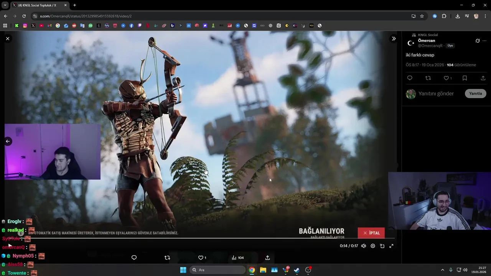Viewport: 491px width, 276px height.
Task: Open the KNGL Social community link
Action: pos(428,35)
